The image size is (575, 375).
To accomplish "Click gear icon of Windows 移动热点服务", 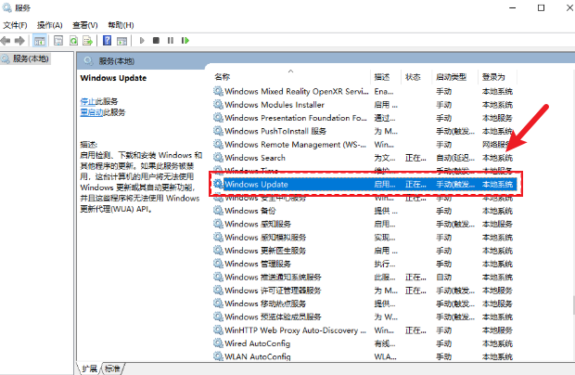I will (218, 304).
